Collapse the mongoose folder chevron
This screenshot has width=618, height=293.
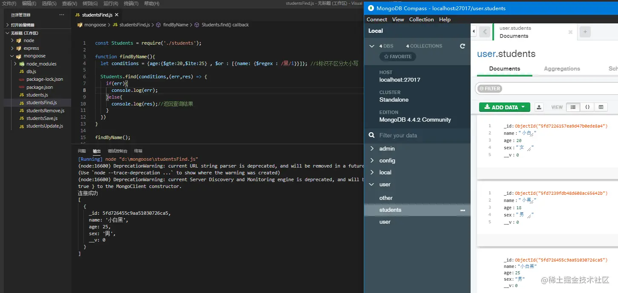tap(13, 56)
